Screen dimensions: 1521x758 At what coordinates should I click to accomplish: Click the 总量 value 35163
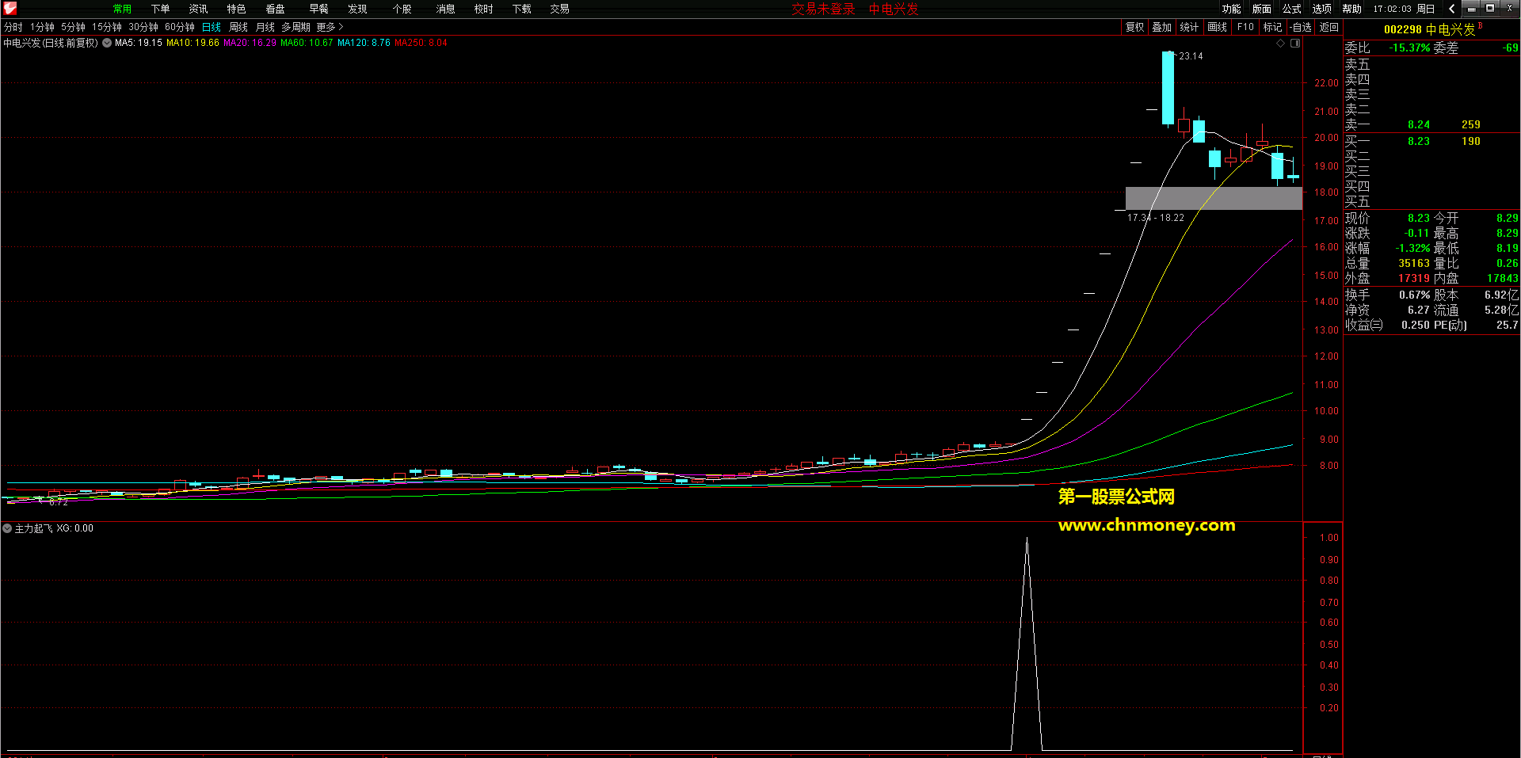click(1414, 263)
